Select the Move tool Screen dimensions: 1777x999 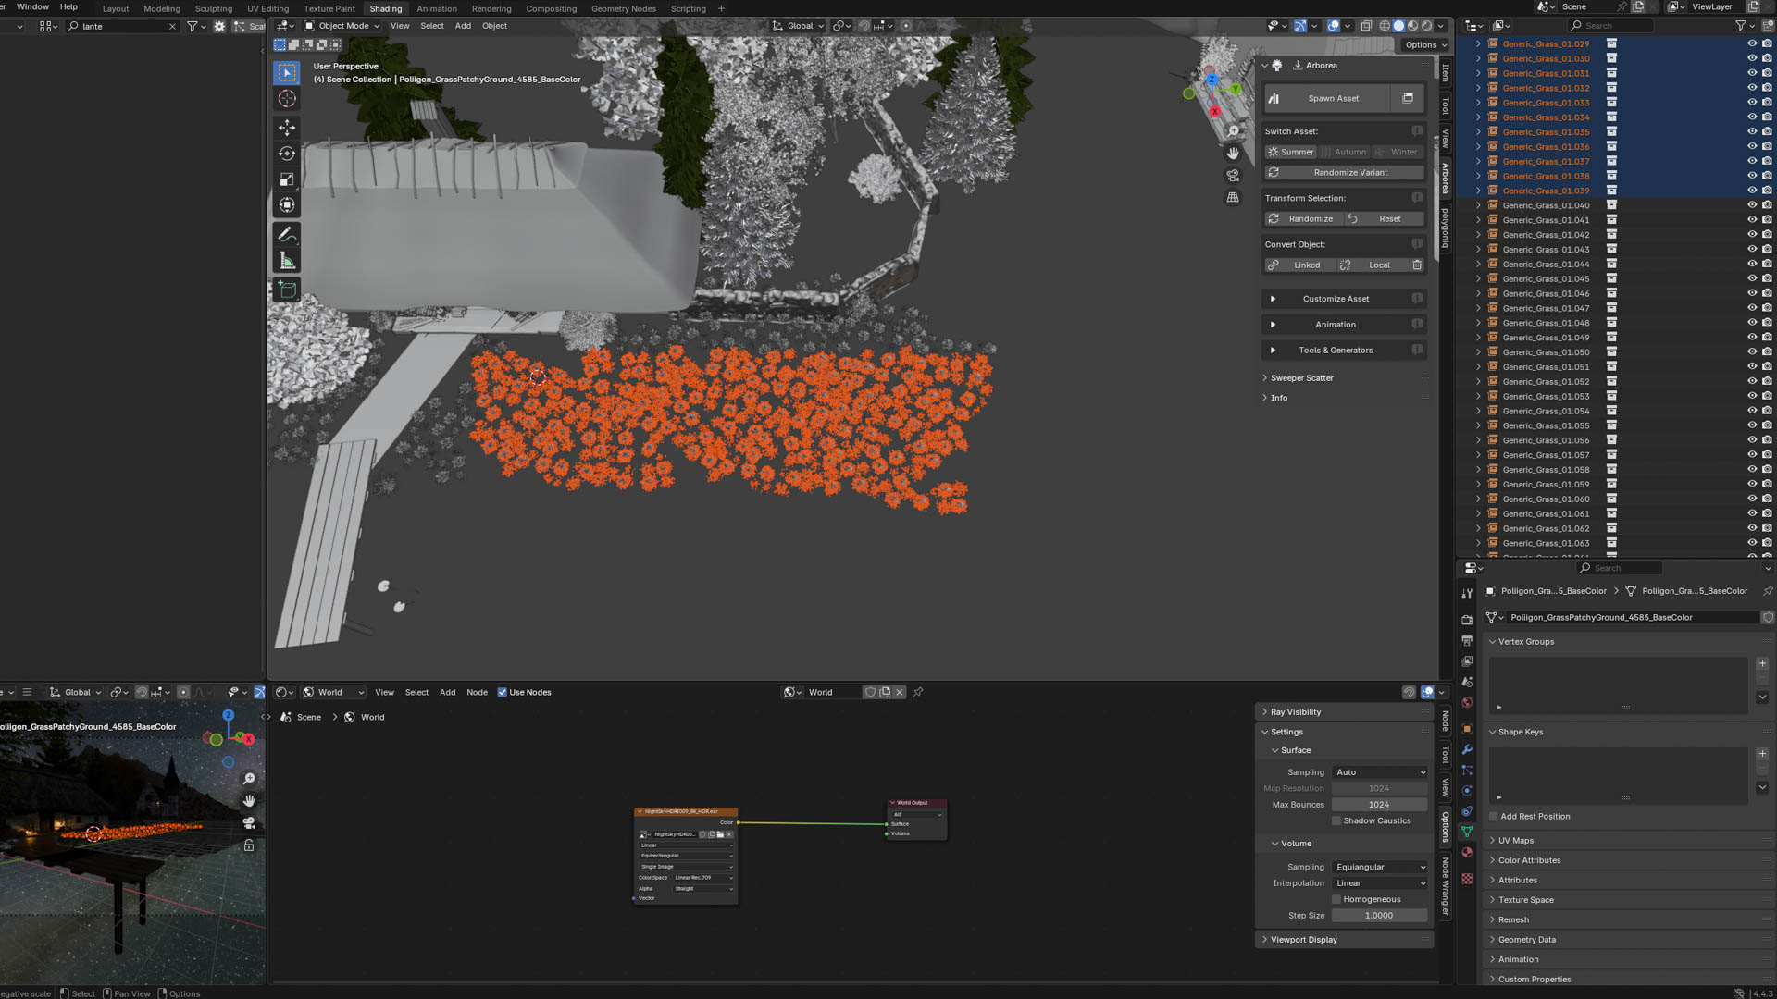tap(287, 127)
